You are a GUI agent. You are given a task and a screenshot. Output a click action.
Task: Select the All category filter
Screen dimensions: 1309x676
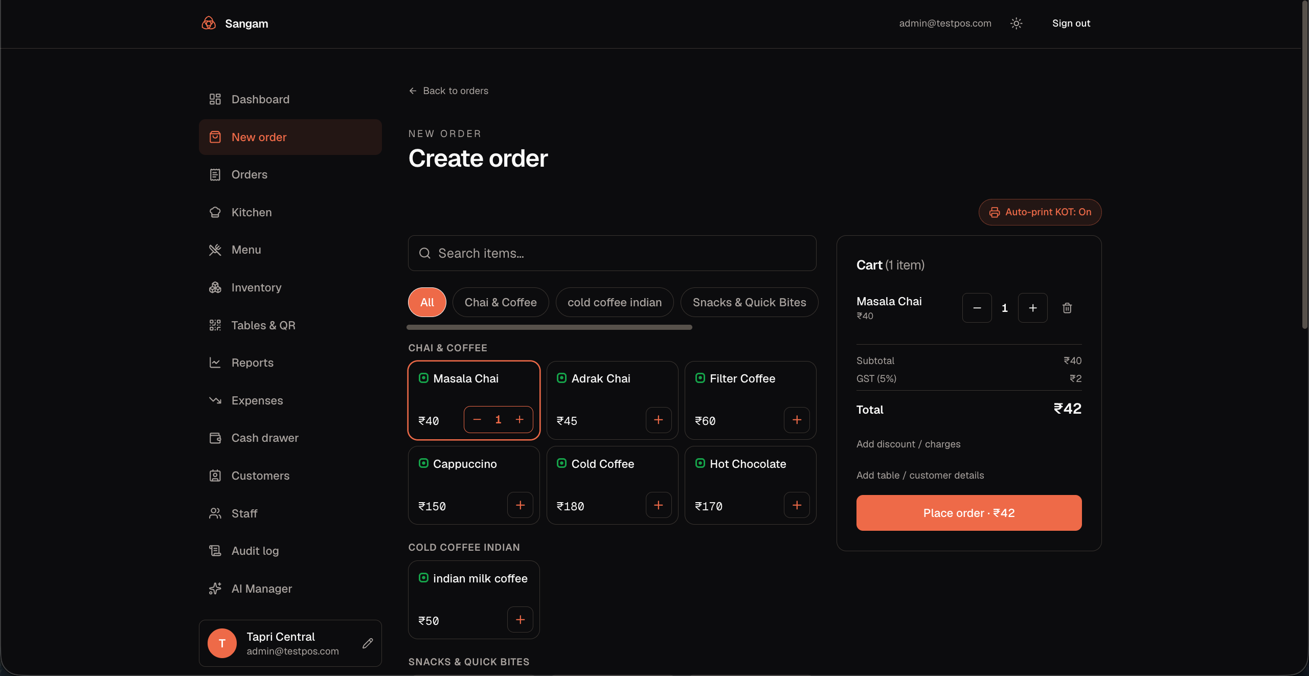(427, 302)
